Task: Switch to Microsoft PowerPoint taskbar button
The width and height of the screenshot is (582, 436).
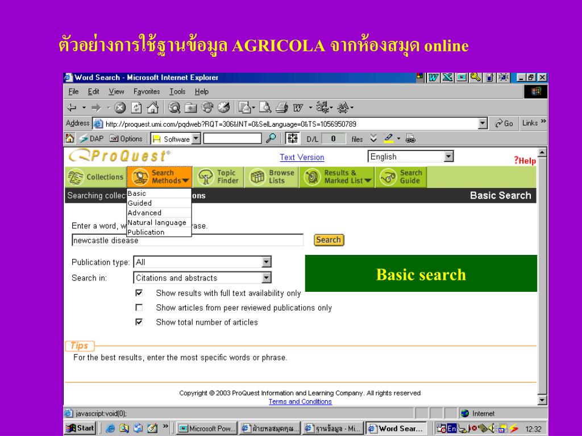Action: (x=207, y=428)
